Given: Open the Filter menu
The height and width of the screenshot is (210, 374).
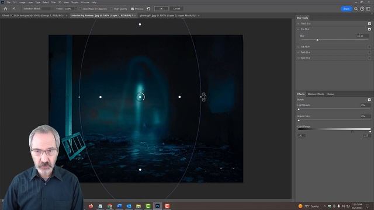Looking at the screenshot, I should (53, 2).
